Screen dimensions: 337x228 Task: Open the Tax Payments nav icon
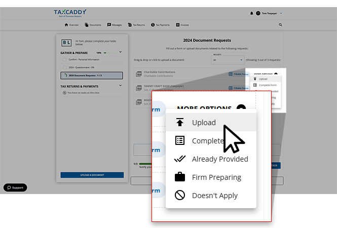(x=153, y=25)
